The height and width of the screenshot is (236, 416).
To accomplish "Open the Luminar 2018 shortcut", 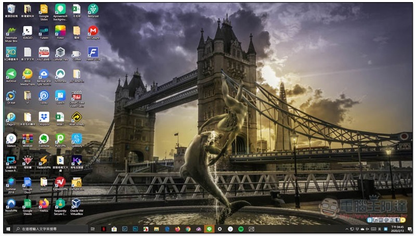I will click(x=11, y=186).
